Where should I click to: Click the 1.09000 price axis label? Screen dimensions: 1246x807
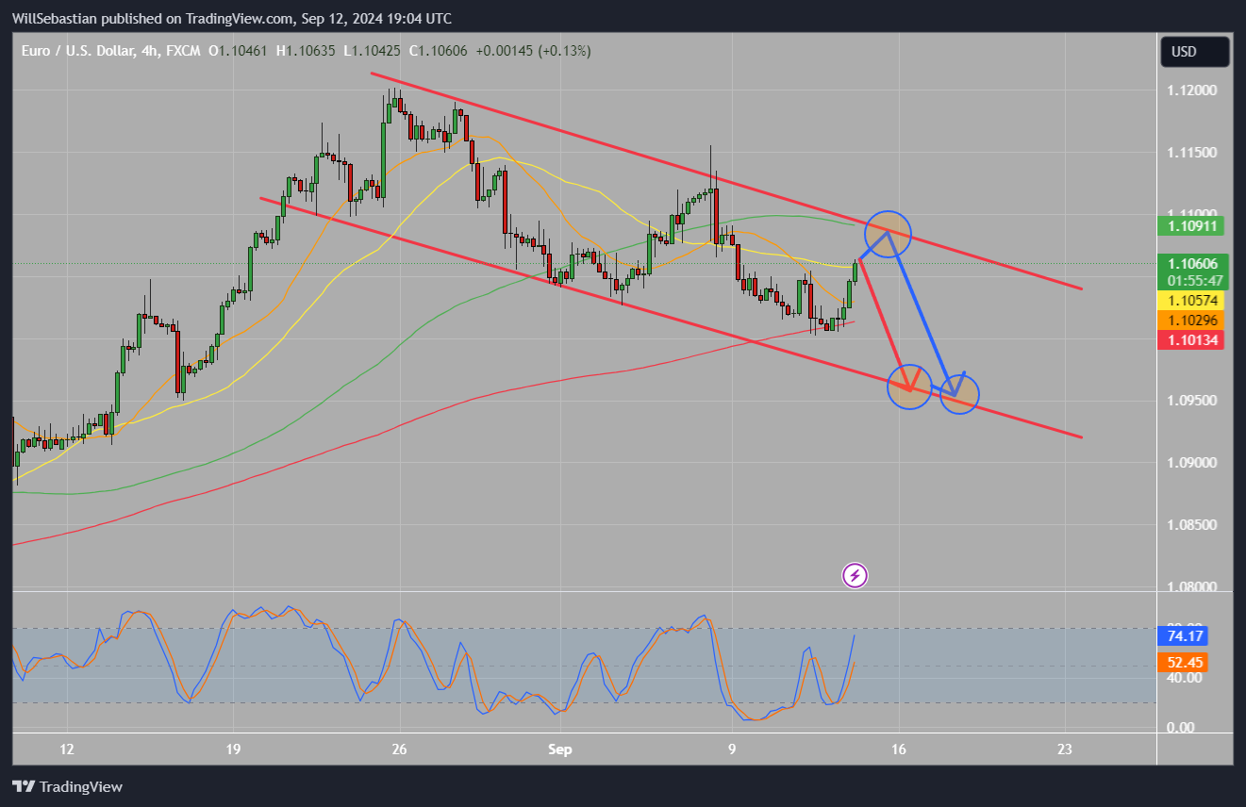(1190, 462)
